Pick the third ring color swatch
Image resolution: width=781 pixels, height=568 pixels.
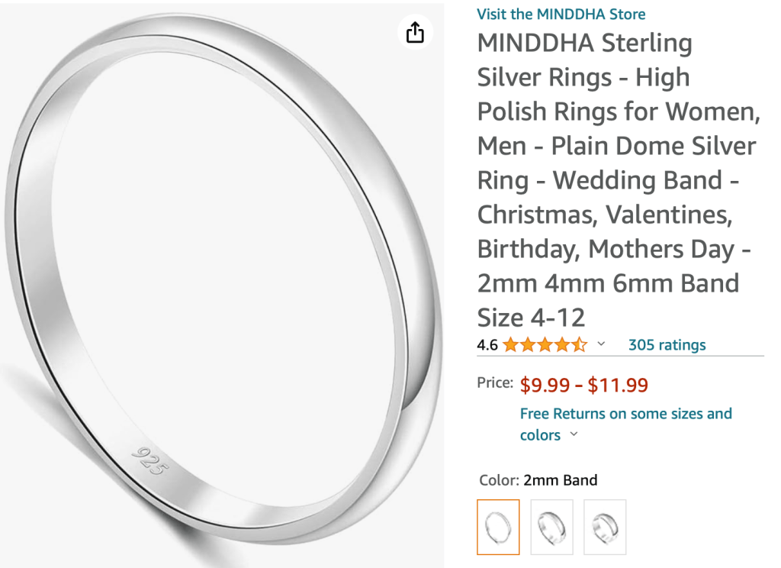pos(605,527)
